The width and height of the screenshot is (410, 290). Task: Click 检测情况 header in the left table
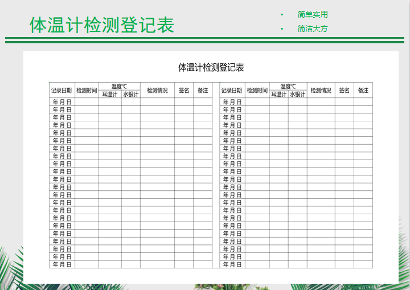tap(157, 90)
